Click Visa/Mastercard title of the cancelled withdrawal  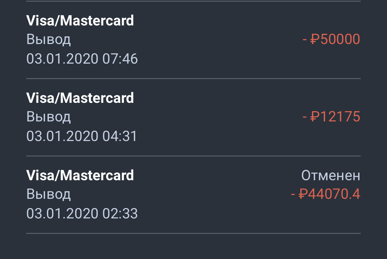click(x=80, y=175)
